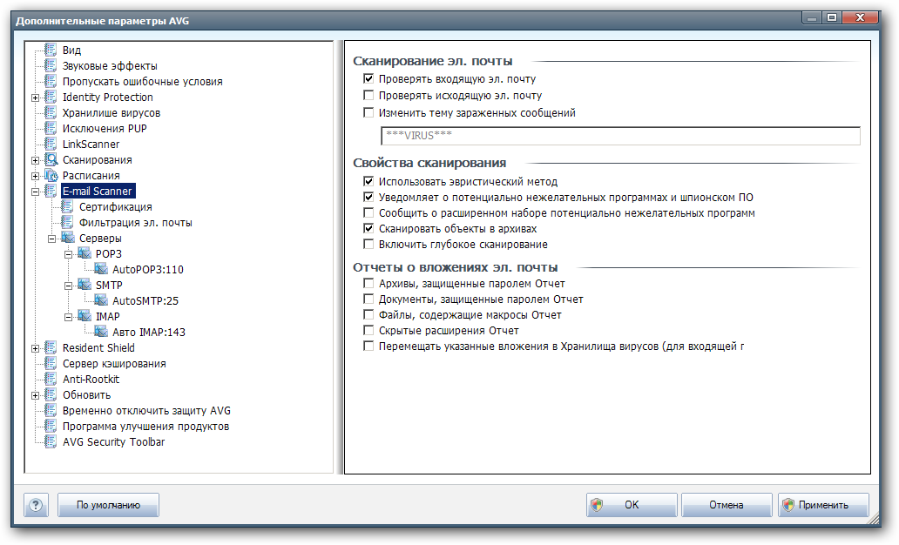Select Пропускать ошибочные условия in tree

click(142, 81)
